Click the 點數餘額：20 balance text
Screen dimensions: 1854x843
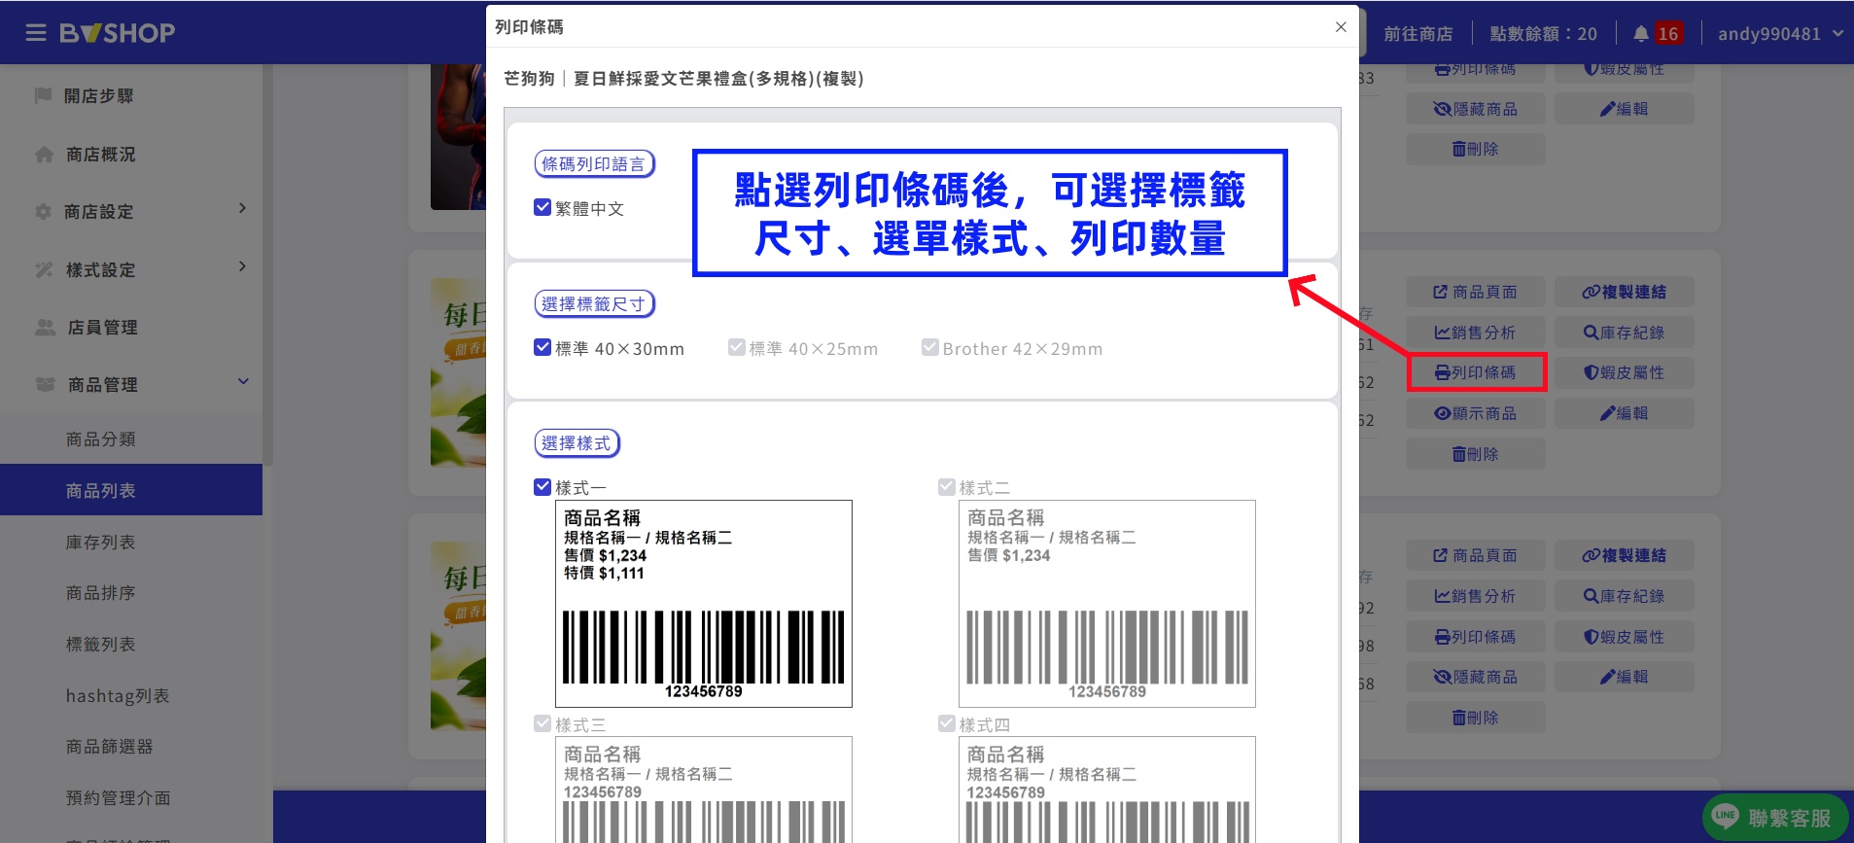click(x=1543, y=34)
